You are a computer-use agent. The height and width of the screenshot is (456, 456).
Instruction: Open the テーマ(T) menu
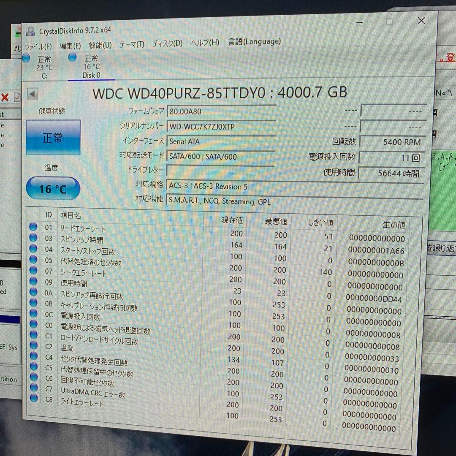click(x=132, y=44)
